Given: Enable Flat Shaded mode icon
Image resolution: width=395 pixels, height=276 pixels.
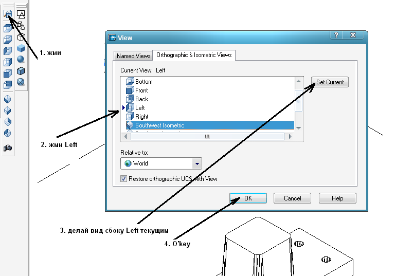Looking at the screenshot, I should pyautogui.click(x=21, y=48).
